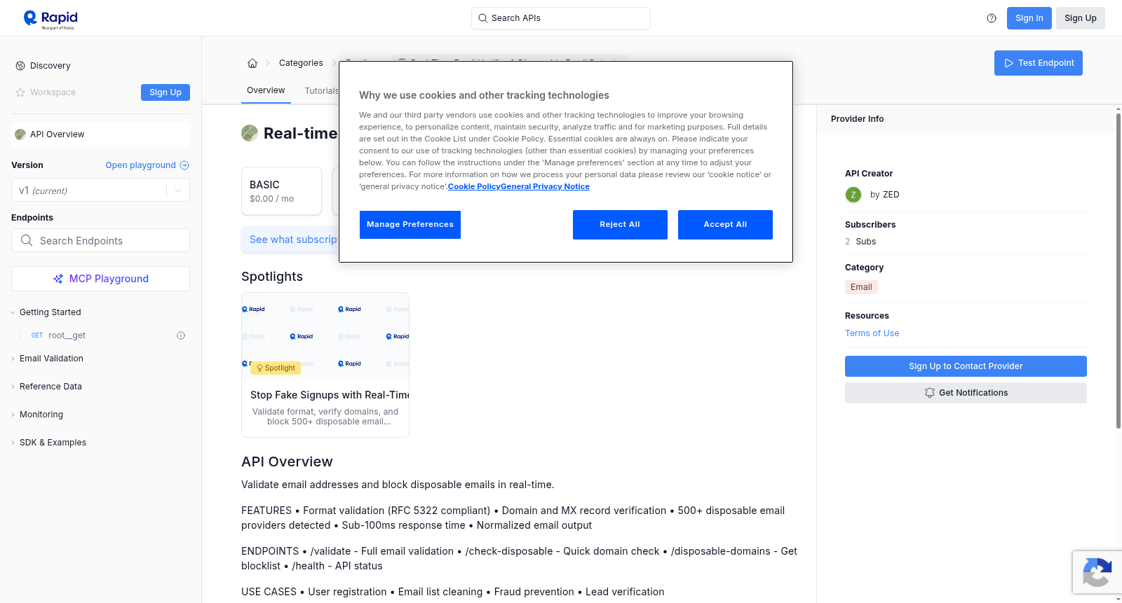The height and width of the screenshot is (603, 1122).
Task: Focus the Search Endpoints field
Action: (x=100, y=240)
